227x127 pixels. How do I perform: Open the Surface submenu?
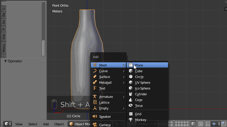point(108,77)
